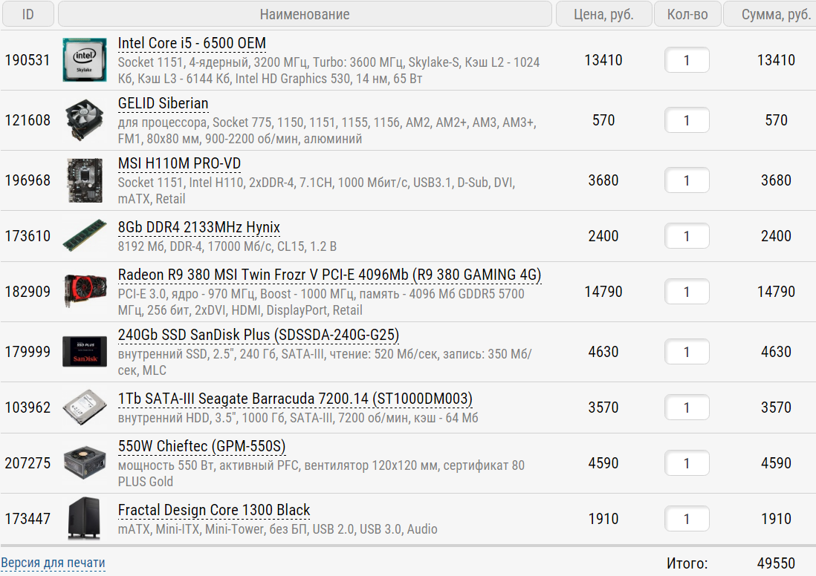Click the Версия для печати link
816x576 pixels.
(53, 563)
